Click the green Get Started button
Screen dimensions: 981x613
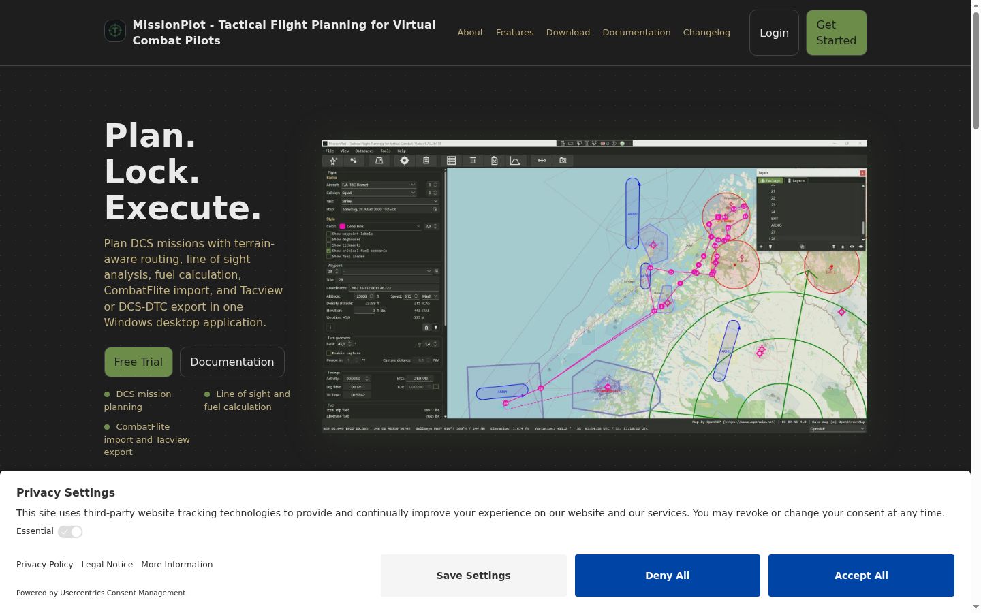pos(837,33)
